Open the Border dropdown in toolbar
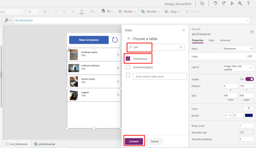Viewport: 256px width, 148px height. (x=130, y=11)
